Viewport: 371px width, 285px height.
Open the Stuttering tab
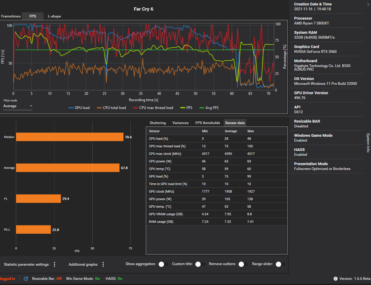coord(158,123)
